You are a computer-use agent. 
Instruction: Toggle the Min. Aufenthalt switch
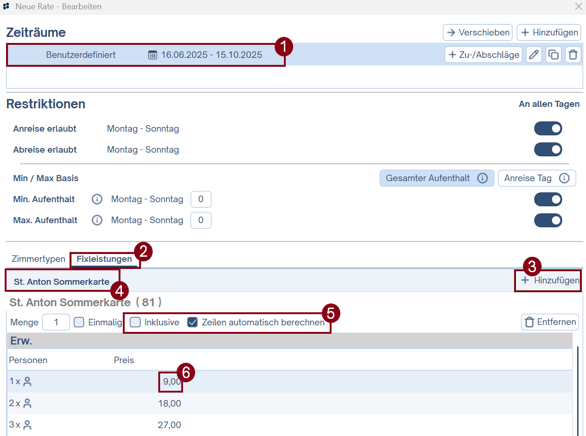pyautogui.click(x=548, y=199)
